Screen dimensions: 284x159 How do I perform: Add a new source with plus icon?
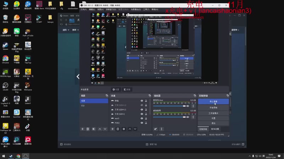pos(113,129)
